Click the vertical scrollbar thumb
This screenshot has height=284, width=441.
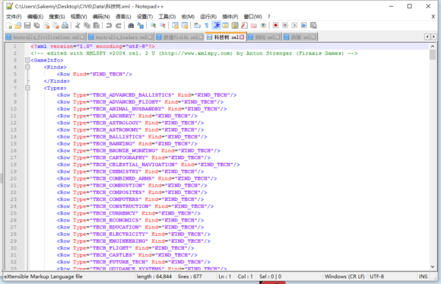[433, 55]
